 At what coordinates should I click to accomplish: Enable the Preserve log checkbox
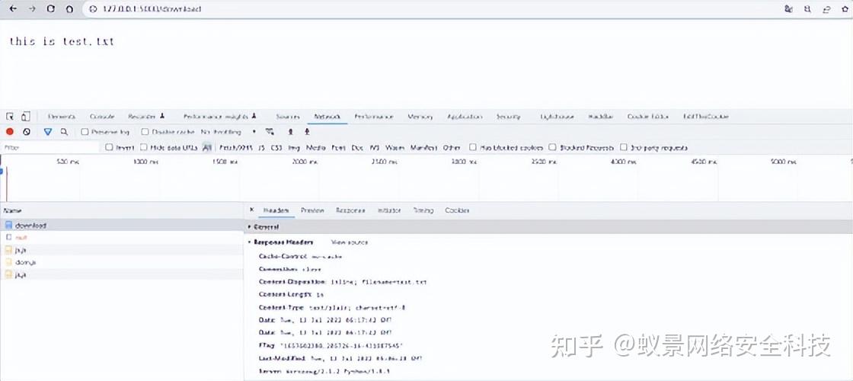point(85,132)
